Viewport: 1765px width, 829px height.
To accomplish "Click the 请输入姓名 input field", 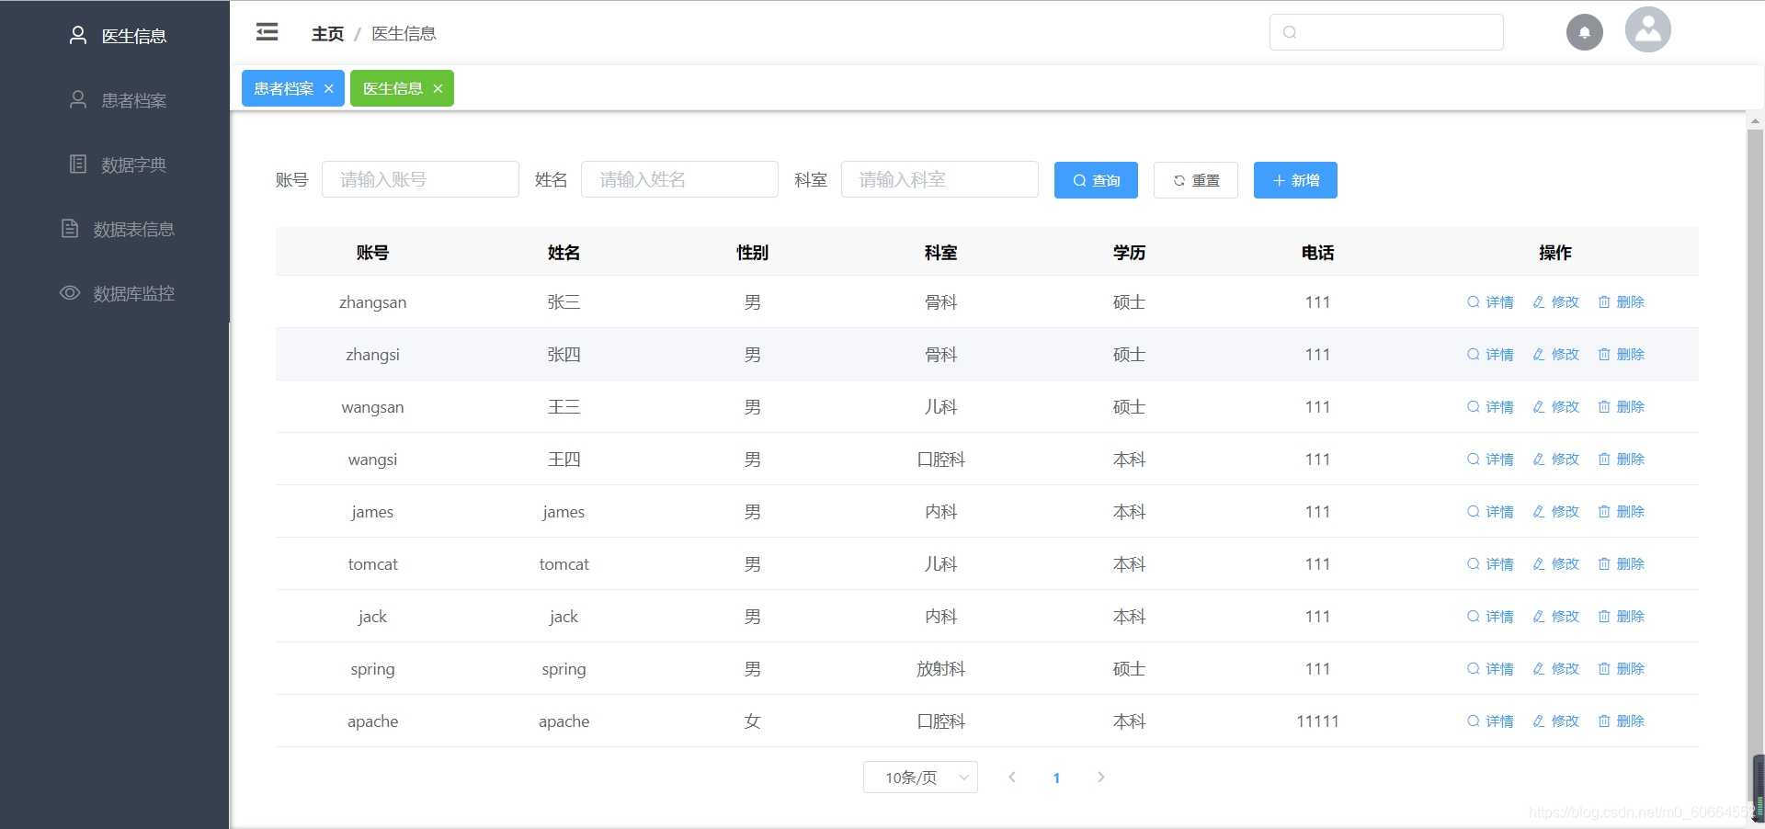I will click(x=679, y=179).
